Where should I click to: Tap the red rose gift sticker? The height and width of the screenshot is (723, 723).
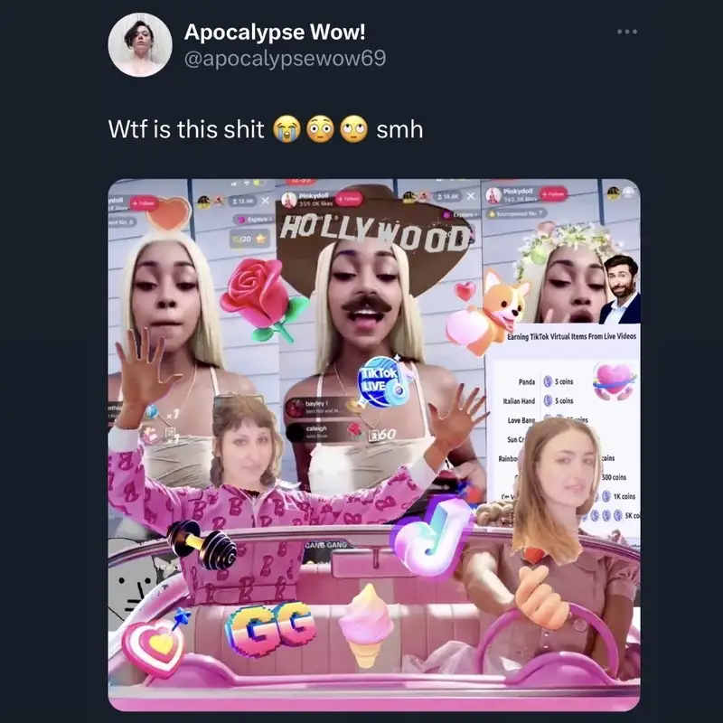(x=263, y=299)
